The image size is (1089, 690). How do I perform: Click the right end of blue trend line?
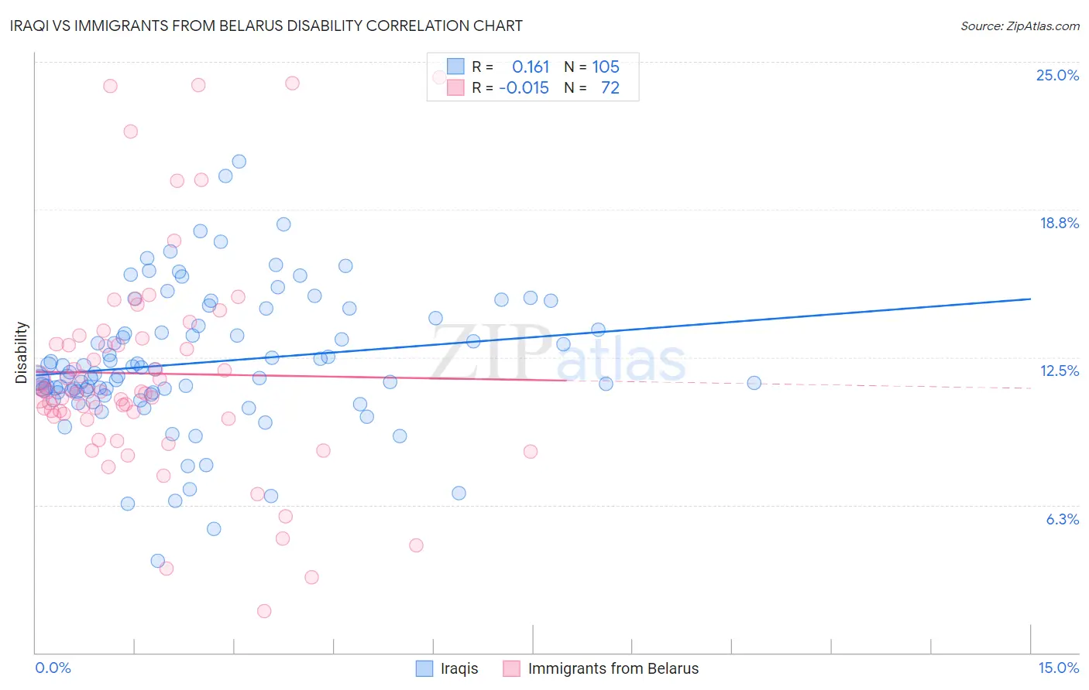point(1029,299)
